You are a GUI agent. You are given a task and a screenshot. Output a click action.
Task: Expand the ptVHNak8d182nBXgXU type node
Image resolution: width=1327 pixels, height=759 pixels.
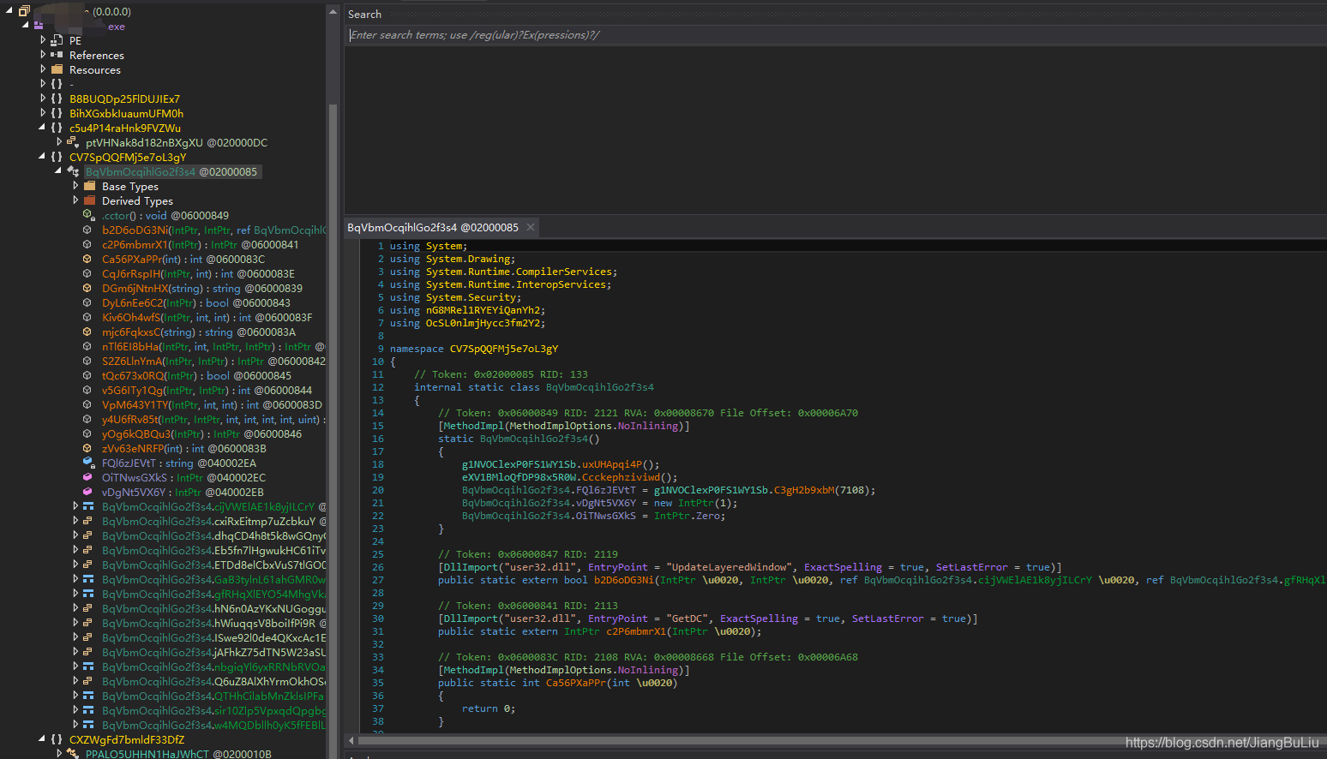59,142
